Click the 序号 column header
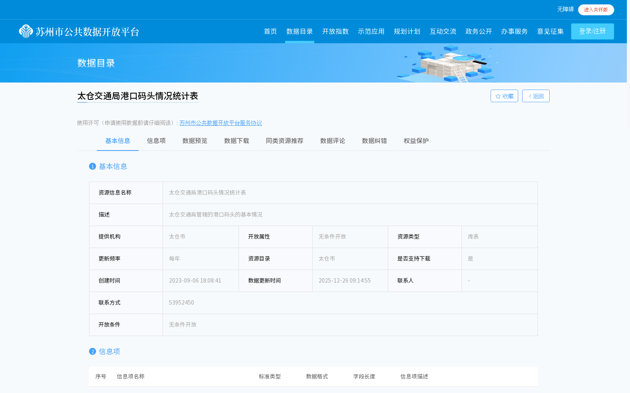The image size is (630, 393). pyautogui.click(x=101, y=376)
